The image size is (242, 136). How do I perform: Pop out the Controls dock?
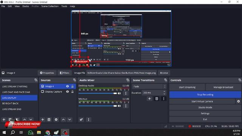click(x=240, y=80)
